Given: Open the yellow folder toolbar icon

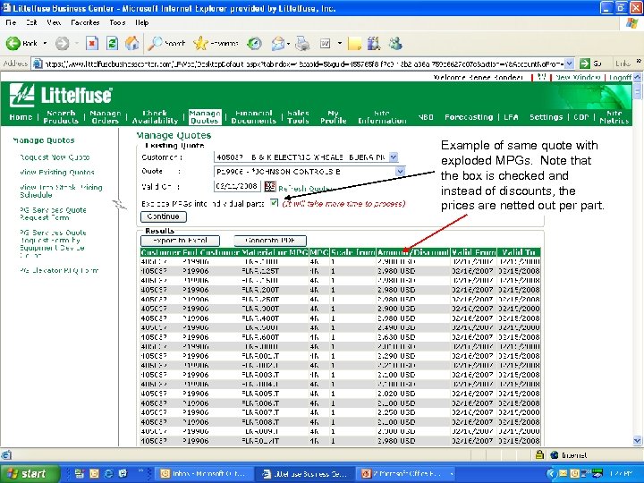Looking at the screenshot, I should tap(354, 43).
